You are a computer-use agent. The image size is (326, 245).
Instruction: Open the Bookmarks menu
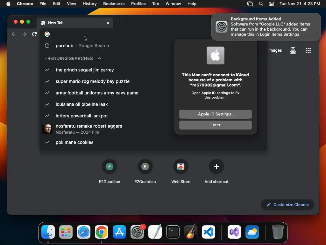click(114, 4)
